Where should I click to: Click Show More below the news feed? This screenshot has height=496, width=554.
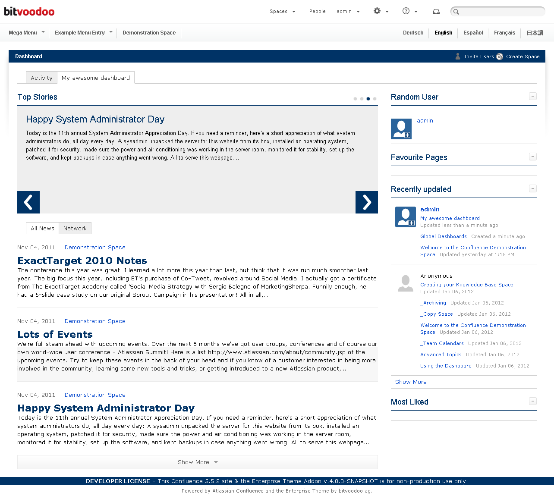point(197,462)
